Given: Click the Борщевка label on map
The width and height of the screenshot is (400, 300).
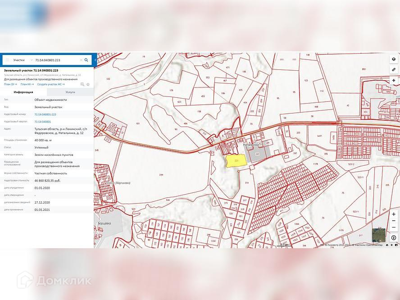Looking at the screenshot, I should [105, 223].
